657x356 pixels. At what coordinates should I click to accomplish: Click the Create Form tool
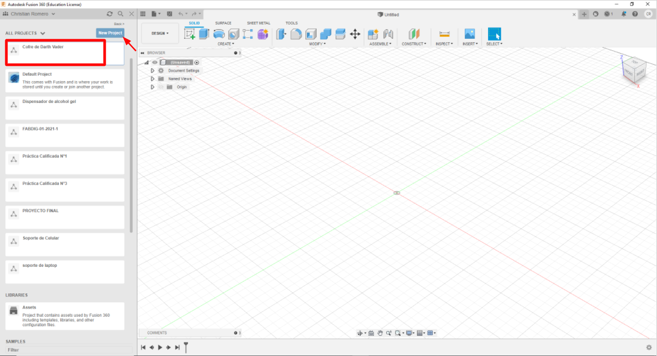pos(263,34)
